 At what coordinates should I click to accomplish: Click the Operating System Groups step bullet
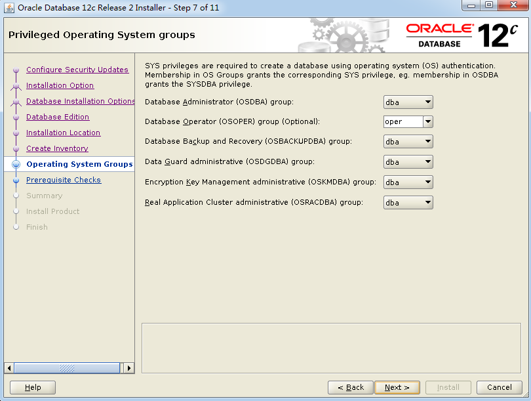16,164
